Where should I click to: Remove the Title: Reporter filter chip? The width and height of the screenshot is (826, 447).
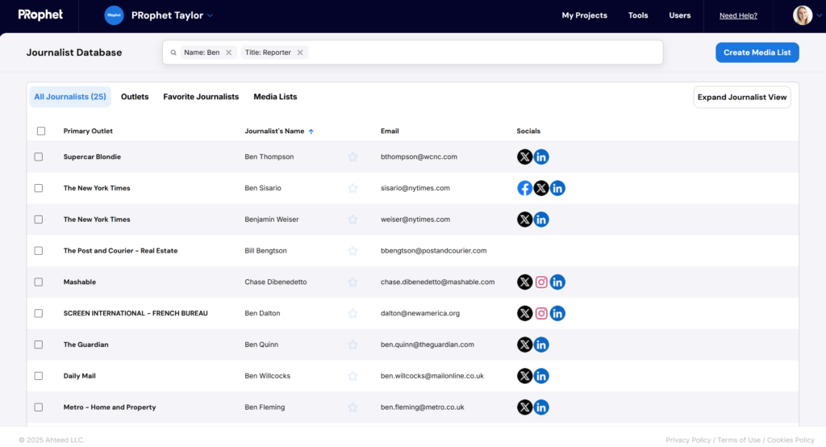[300, 52]
